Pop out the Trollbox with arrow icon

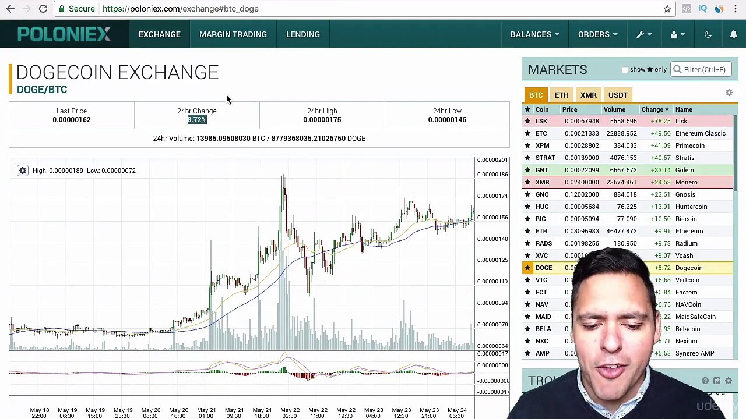click(x=717, y=381)
